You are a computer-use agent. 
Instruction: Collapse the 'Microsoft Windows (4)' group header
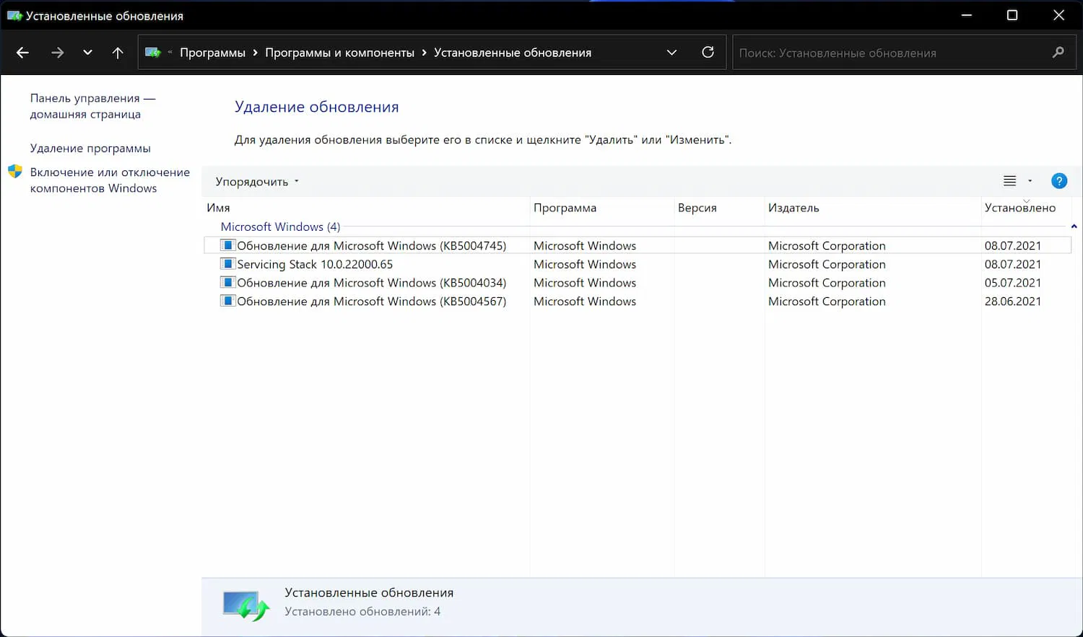[x=280, y=227]
